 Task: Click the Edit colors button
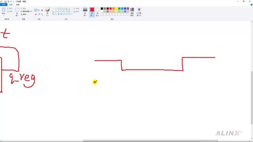pyautogui.click(x=132, y=12)
